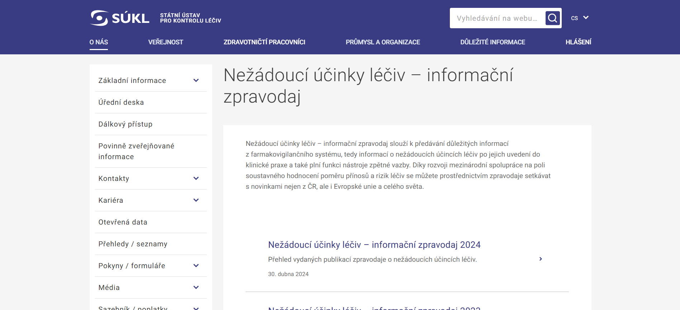Click the date 30. dubna 2024
This screenshot has width=680, height=310.
(x=288, y=274)
